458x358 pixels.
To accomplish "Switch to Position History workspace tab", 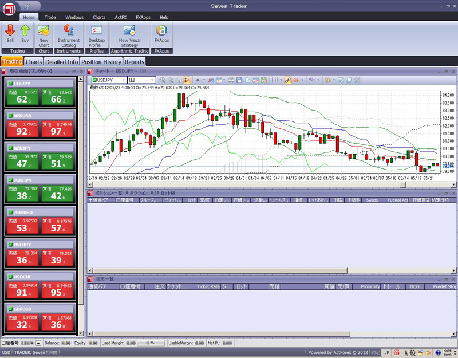I will click(101, 62).
